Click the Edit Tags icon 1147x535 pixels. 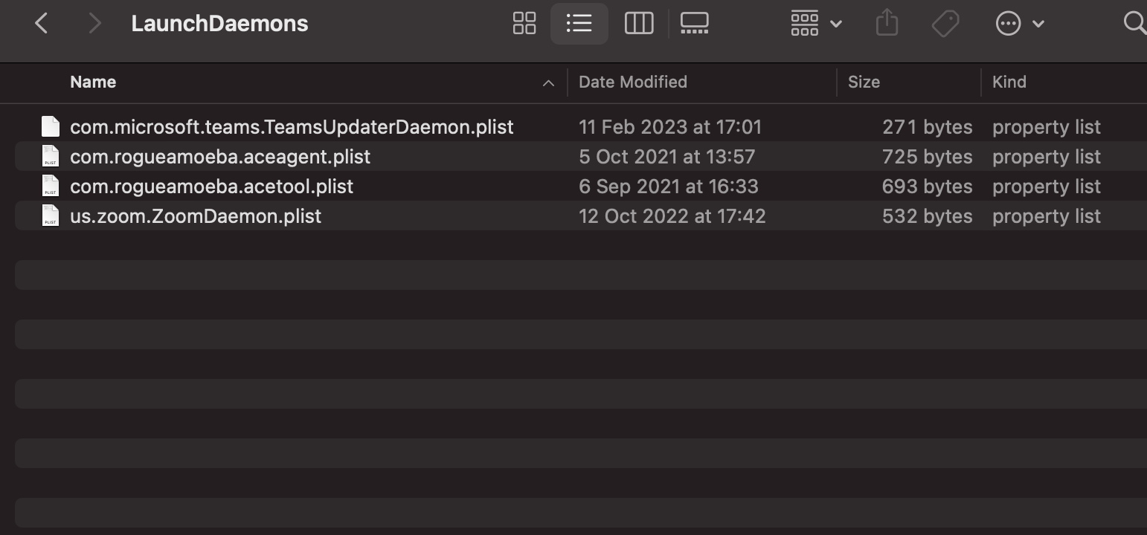[x=945, y=24]
